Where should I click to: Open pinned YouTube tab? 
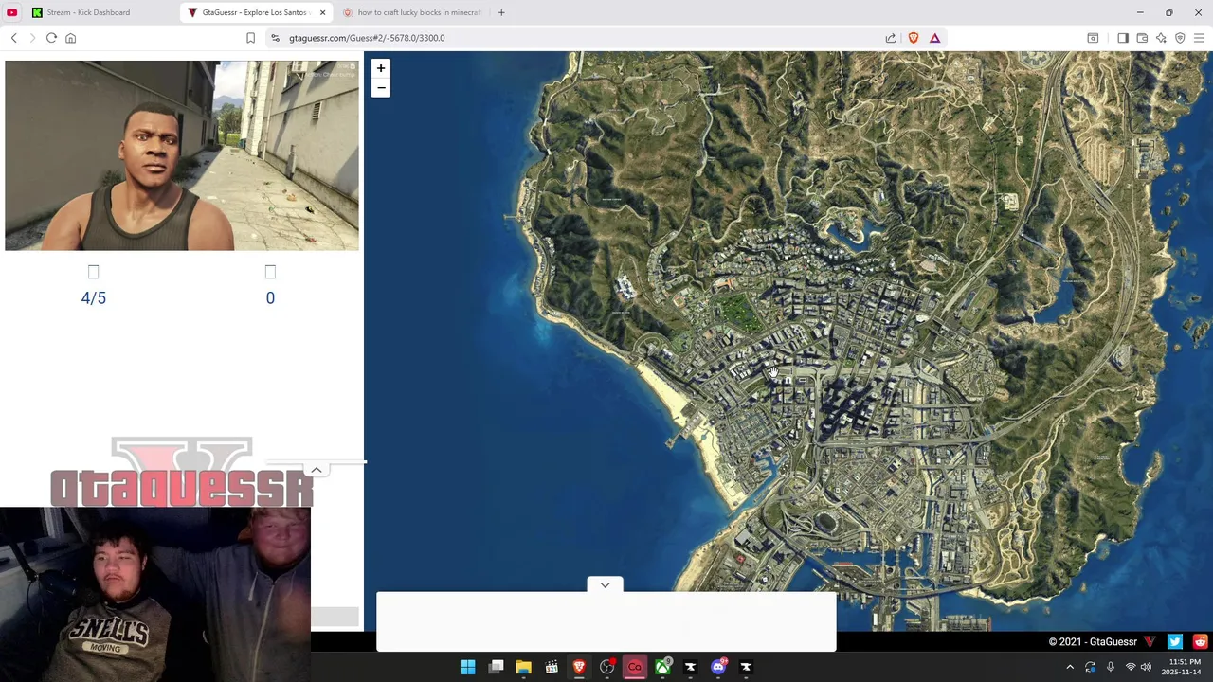(x=12, y=12)
